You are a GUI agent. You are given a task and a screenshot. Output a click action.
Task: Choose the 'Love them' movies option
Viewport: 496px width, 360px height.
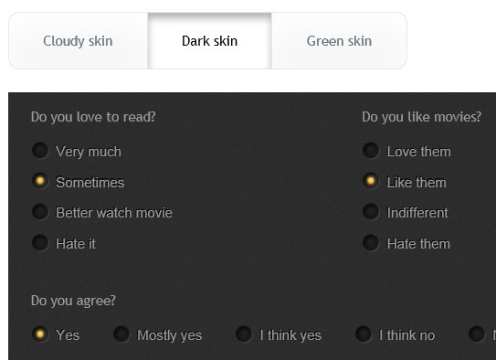click(371, 150)
